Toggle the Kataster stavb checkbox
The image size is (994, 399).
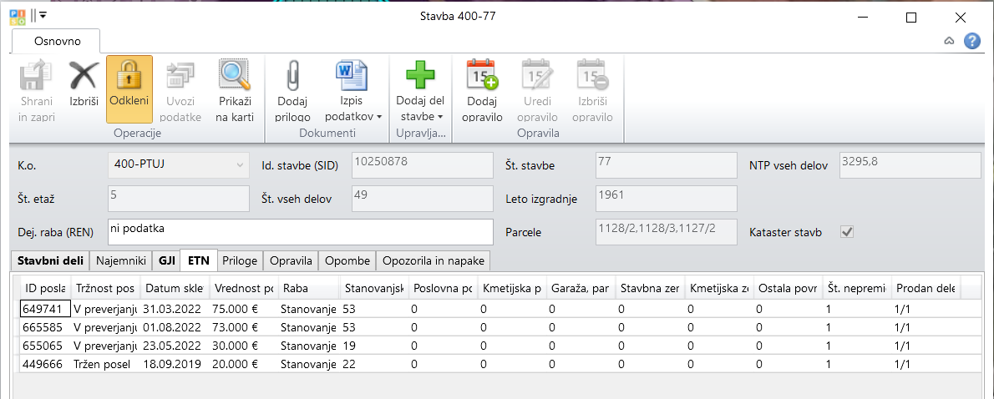(847, 232)
